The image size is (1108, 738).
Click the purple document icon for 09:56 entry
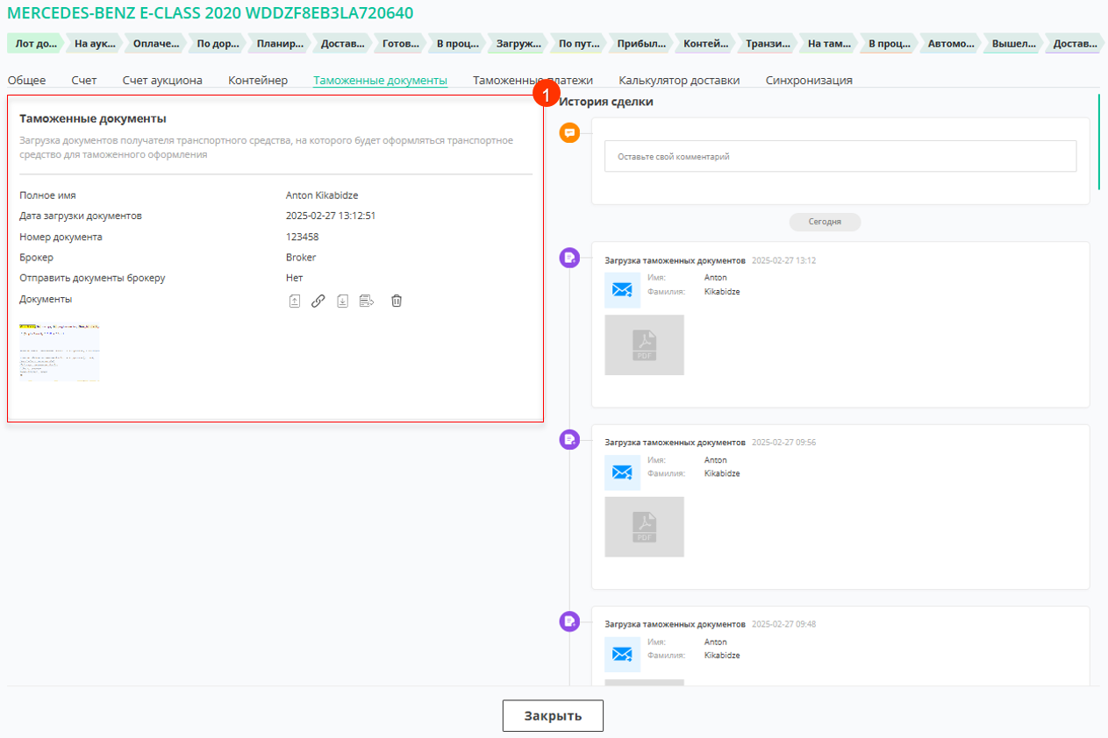click(570, 439)
